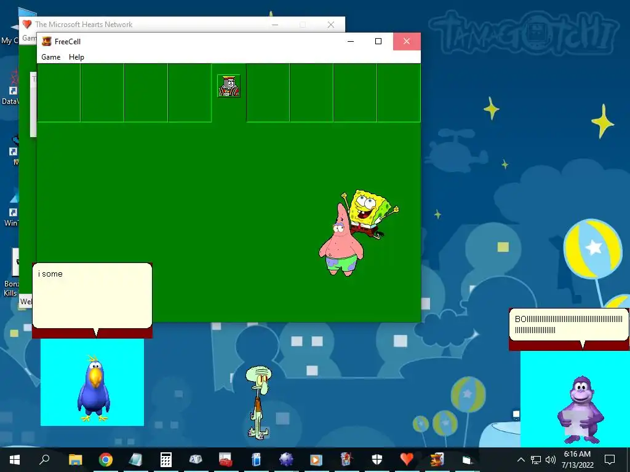Open the notepad-like taskbar app next to Chrome
Screen dimensions: 630x472
pyautogui.click(x=135, y=460)
